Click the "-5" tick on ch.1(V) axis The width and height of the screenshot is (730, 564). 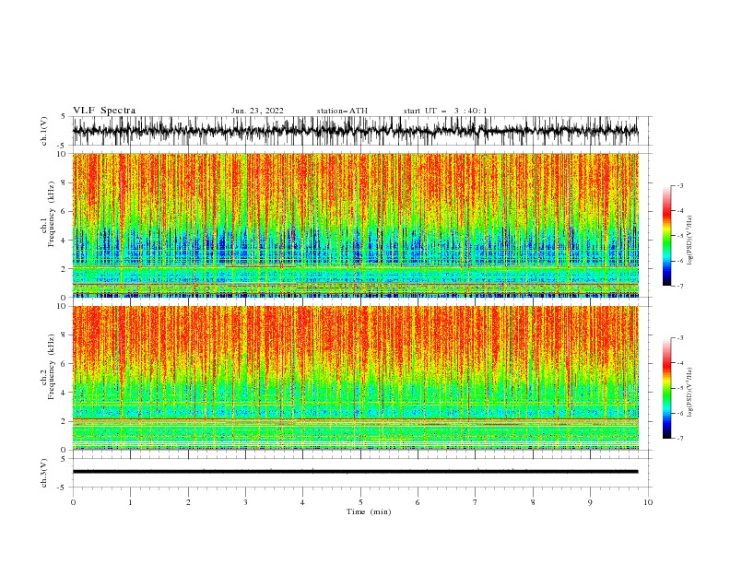point(63,146)
